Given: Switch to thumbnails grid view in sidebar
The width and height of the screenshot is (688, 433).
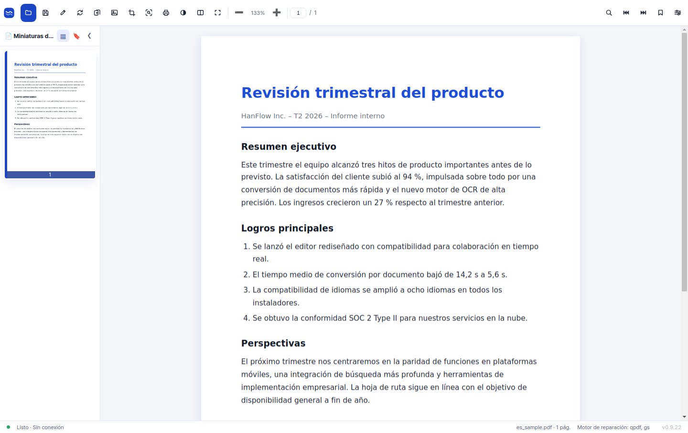Looking at the screenshot, I should click(63, 36).
